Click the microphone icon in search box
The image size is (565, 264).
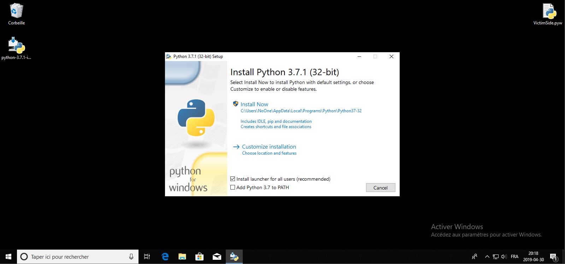click(131, 257)
